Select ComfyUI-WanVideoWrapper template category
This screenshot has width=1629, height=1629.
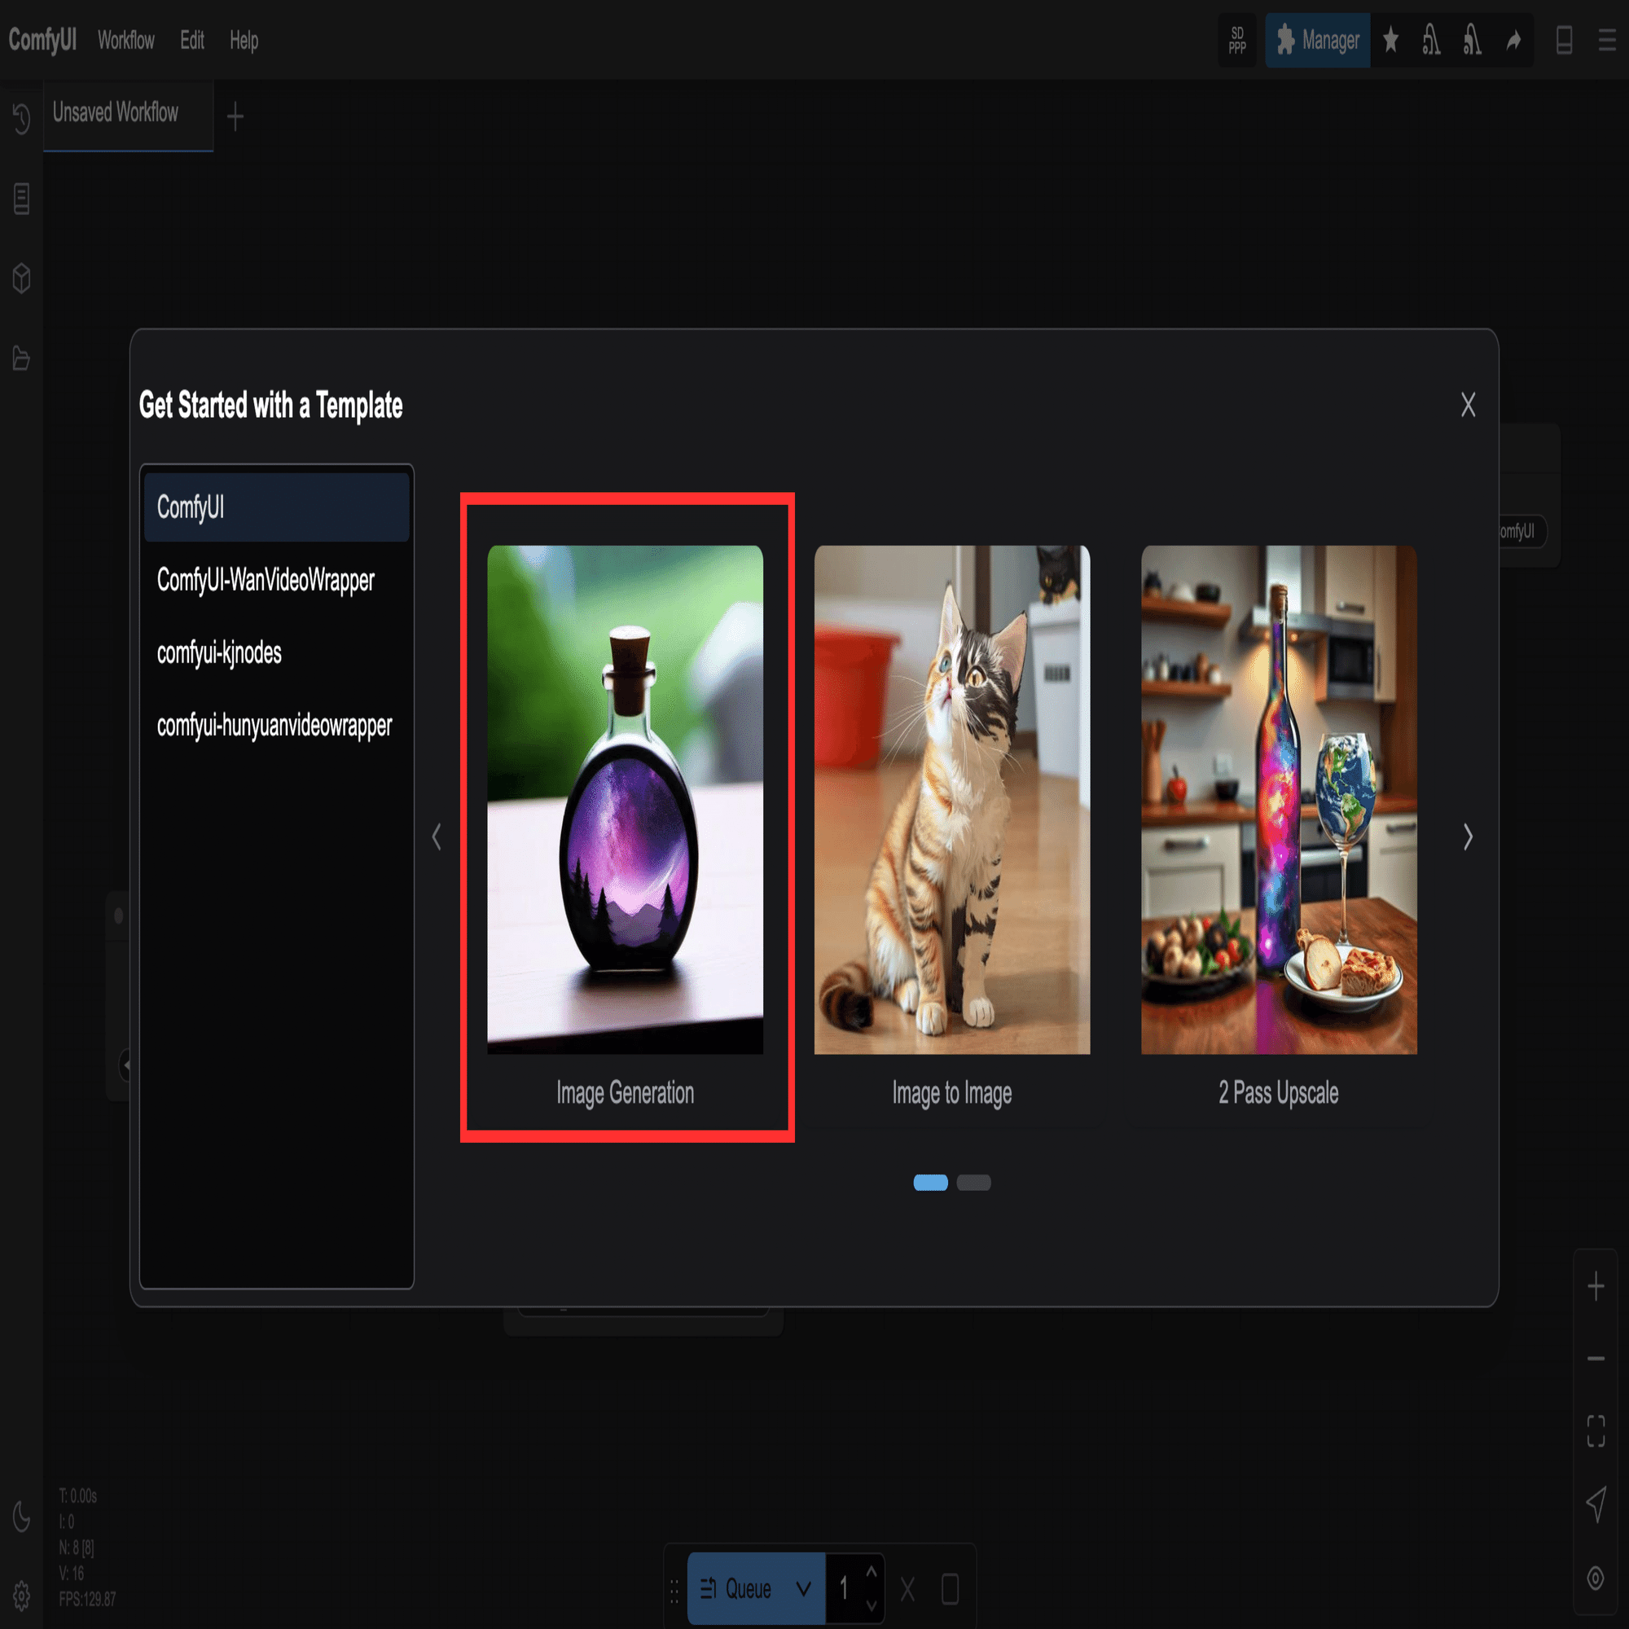click(x=277, y=580)
